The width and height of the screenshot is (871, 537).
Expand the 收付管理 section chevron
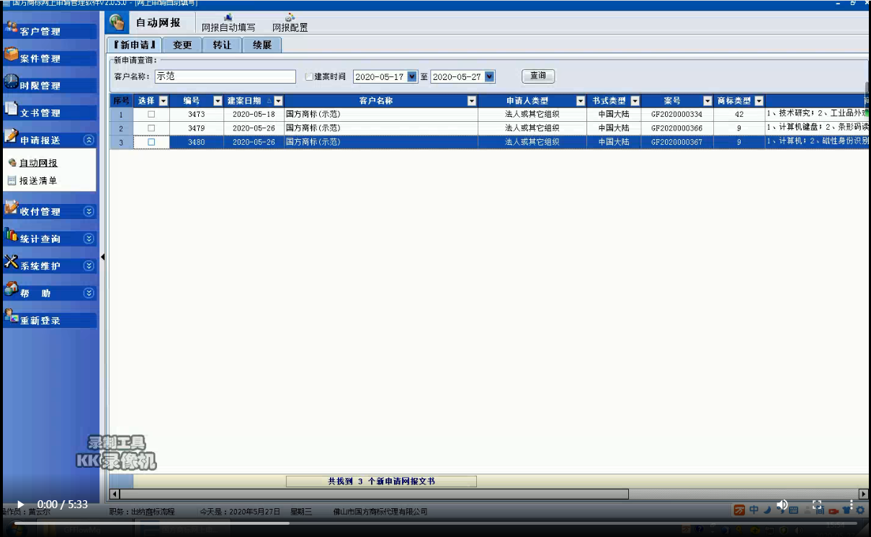[89, 211]
